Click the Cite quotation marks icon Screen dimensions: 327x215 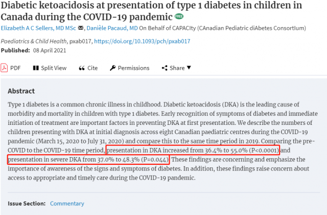tap(82, 68)
